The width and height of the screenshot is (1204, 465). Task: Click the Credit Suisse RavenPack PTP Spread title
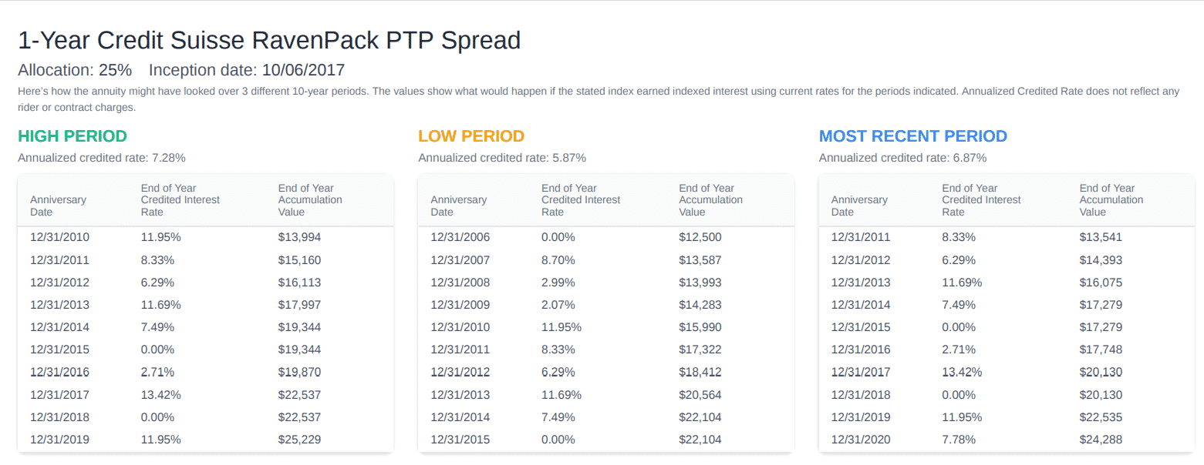[269, 40]
